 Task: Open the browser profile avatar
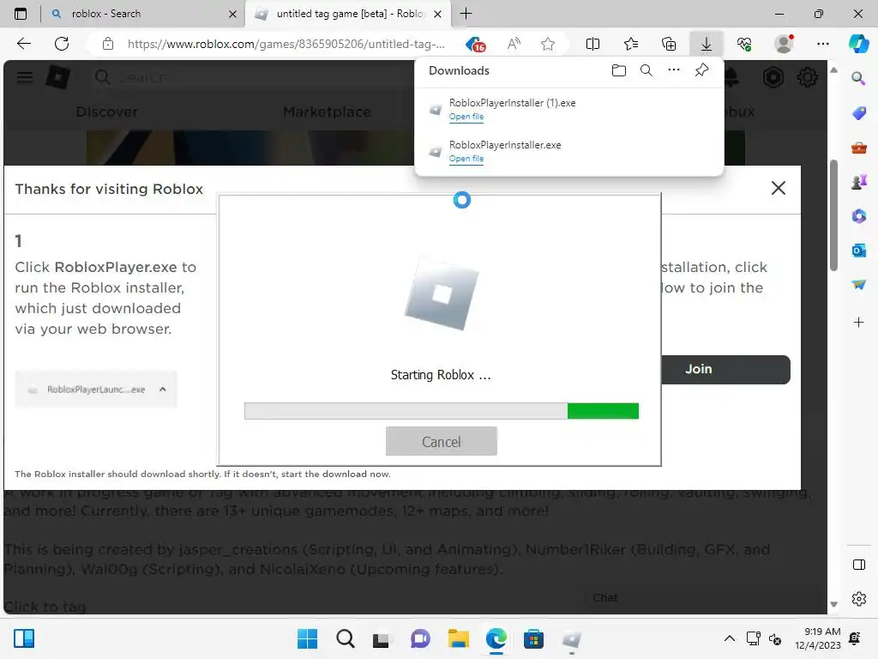[784, 44]
